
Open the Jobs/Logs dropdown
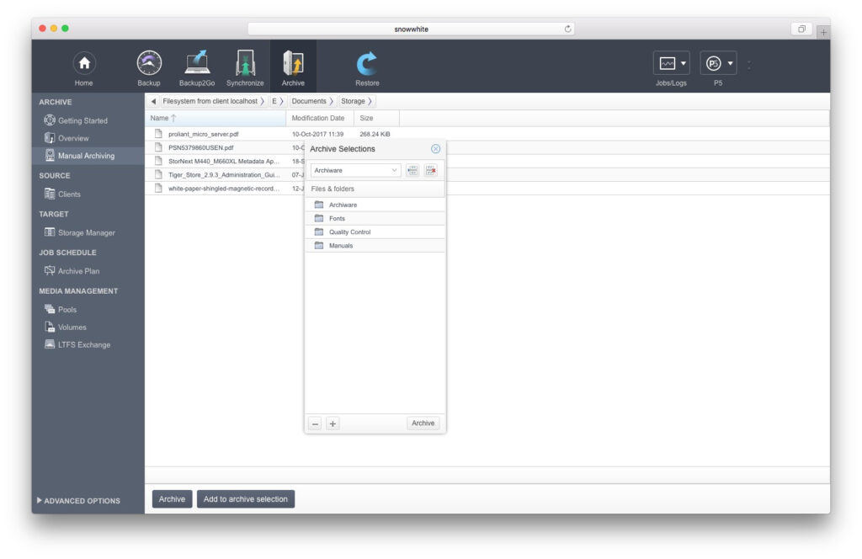point(672,64)
